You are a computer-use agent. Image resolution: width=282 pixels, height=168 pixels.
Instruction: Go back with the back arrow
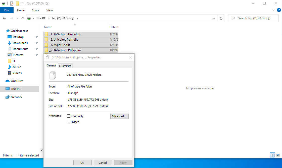pyautogui.click(x=4, y=18)
